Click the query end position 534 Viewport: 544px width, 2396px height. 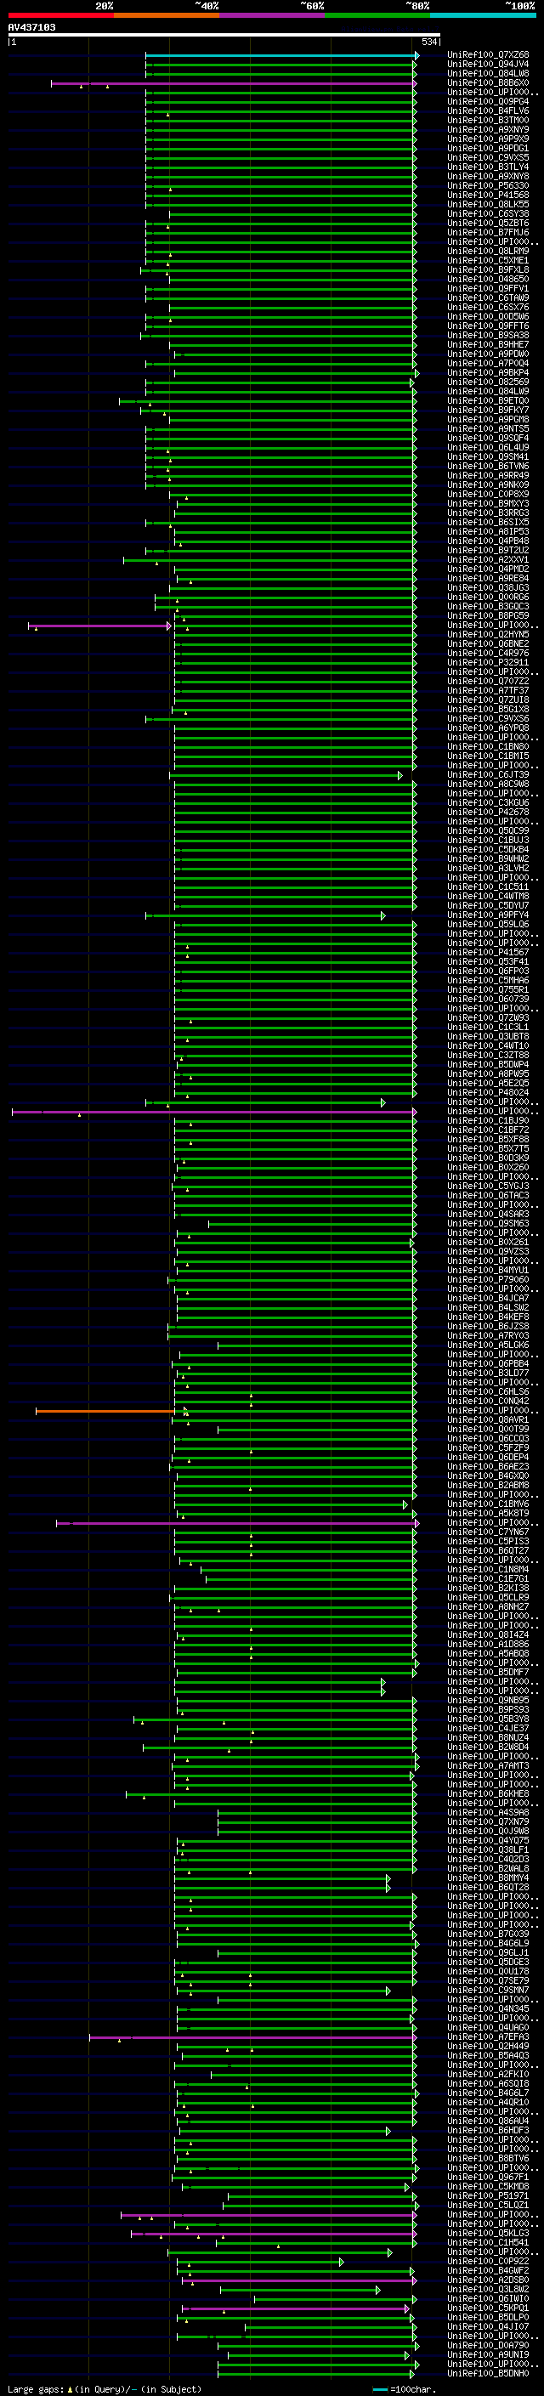coord(429,42)
